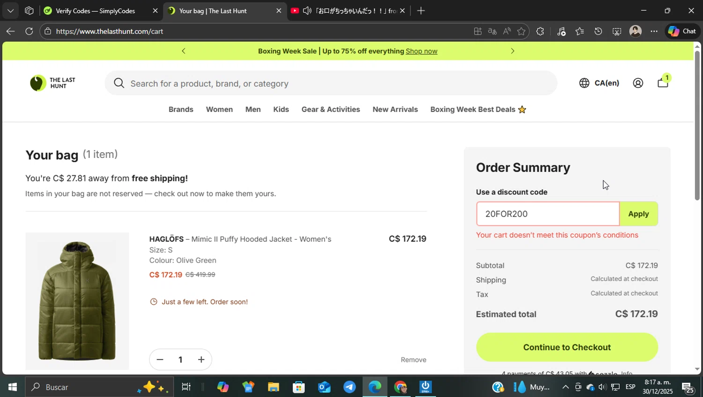This screenshot has height=397, width=703.
Task: Switch to Verify Codes SimplyCodes tab
Action: pyautogui.click(x=95, y=11)
